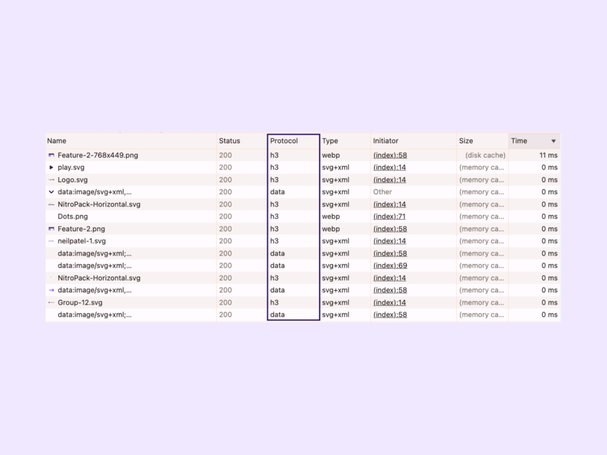The image size is (607, 455).
Task: Click the '200' status in play.svg row
Action: pos(225,168)
